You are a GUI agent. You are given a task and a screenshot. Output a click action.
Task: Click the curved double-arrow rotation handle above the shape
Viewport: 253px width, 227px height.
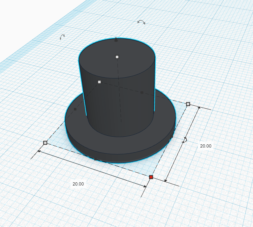point(141,22)
